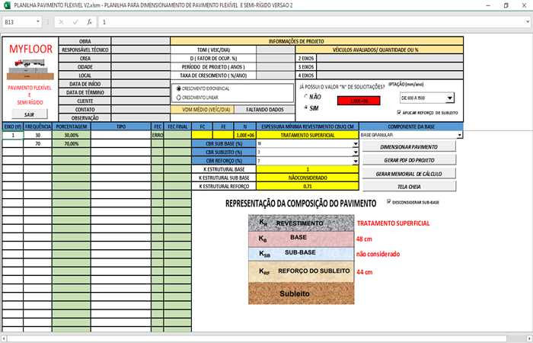Click the Insert Function fx icon

click(89, 22)
